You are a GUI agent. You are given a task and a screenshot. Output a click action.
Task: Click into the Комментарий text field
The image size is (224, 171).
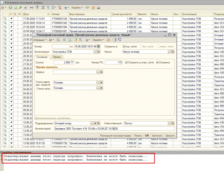pyautogui.click(x=114, y=129)
